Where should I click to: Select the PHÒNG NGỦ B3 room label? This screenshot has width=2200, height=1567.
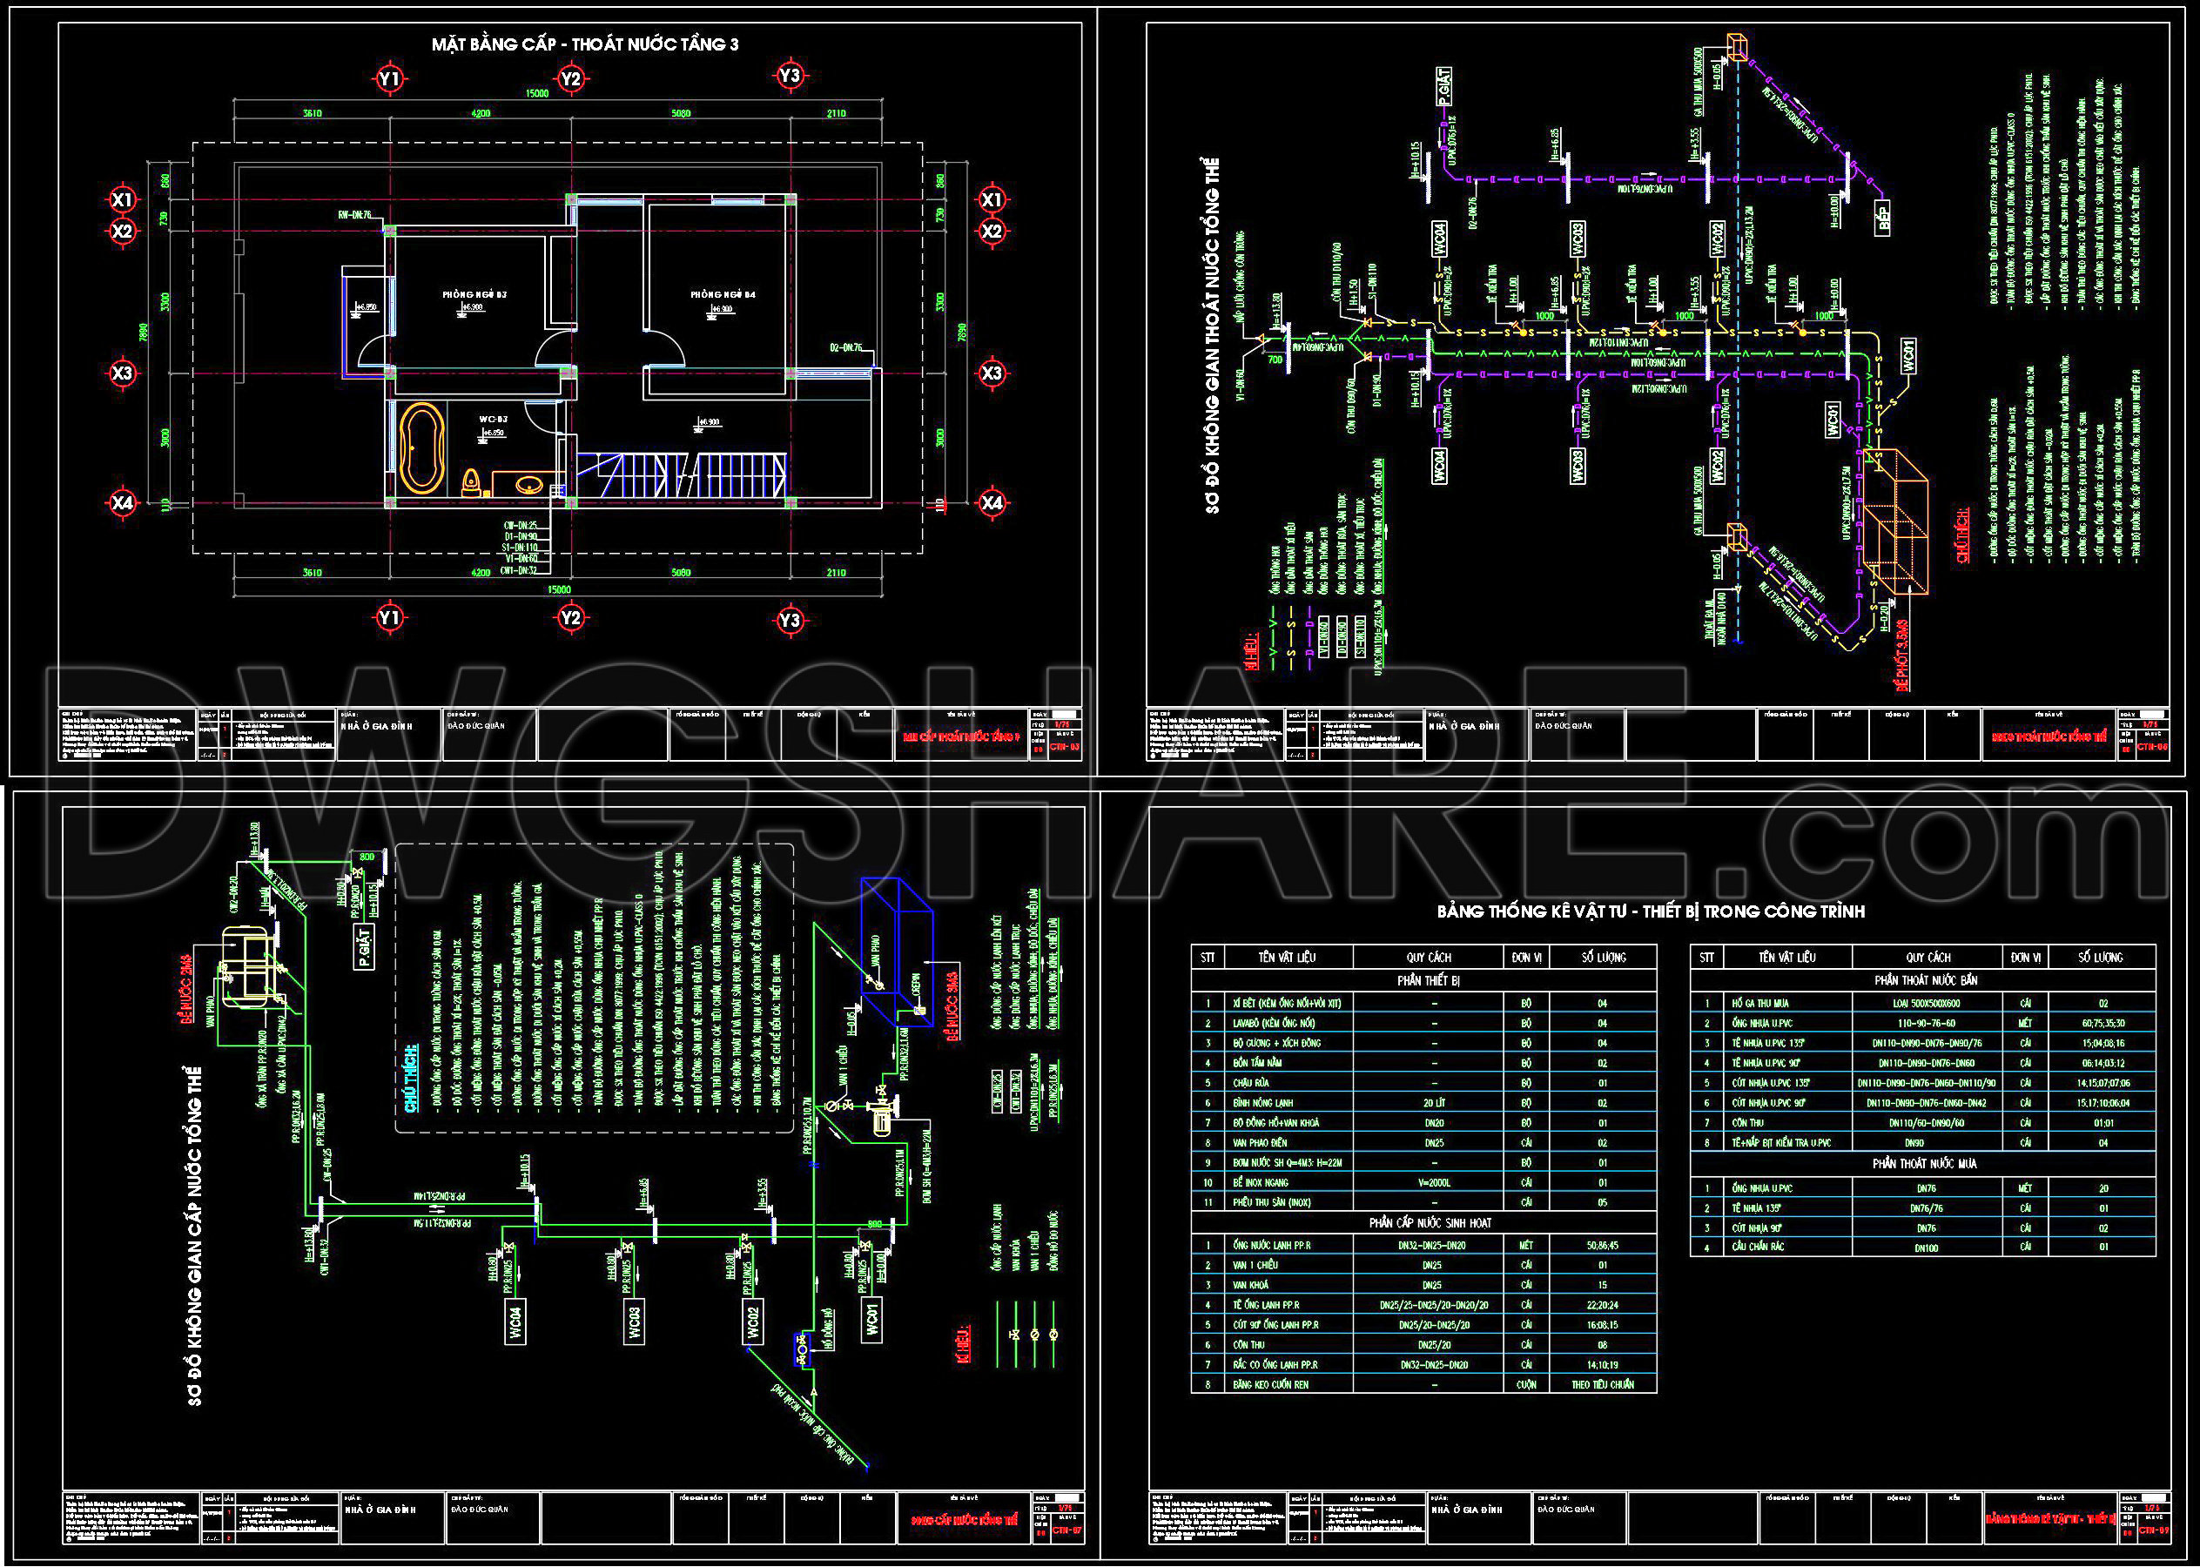pyautogui.click(x=474, y=294)
